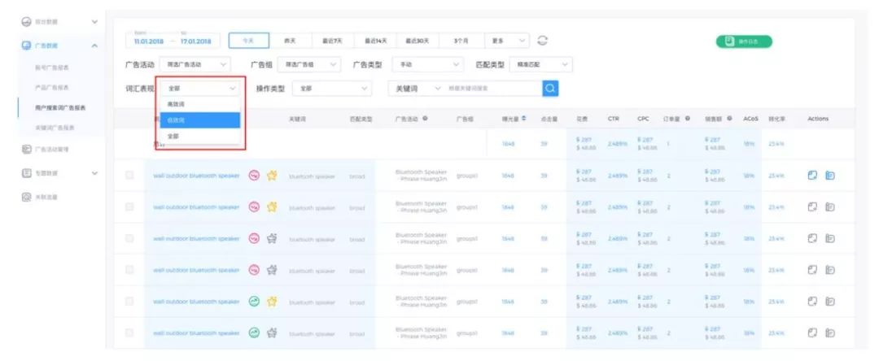Viewport: 879px width, 361px height.
Task: Click the Actions column header
Action: [x=818, y=119]
